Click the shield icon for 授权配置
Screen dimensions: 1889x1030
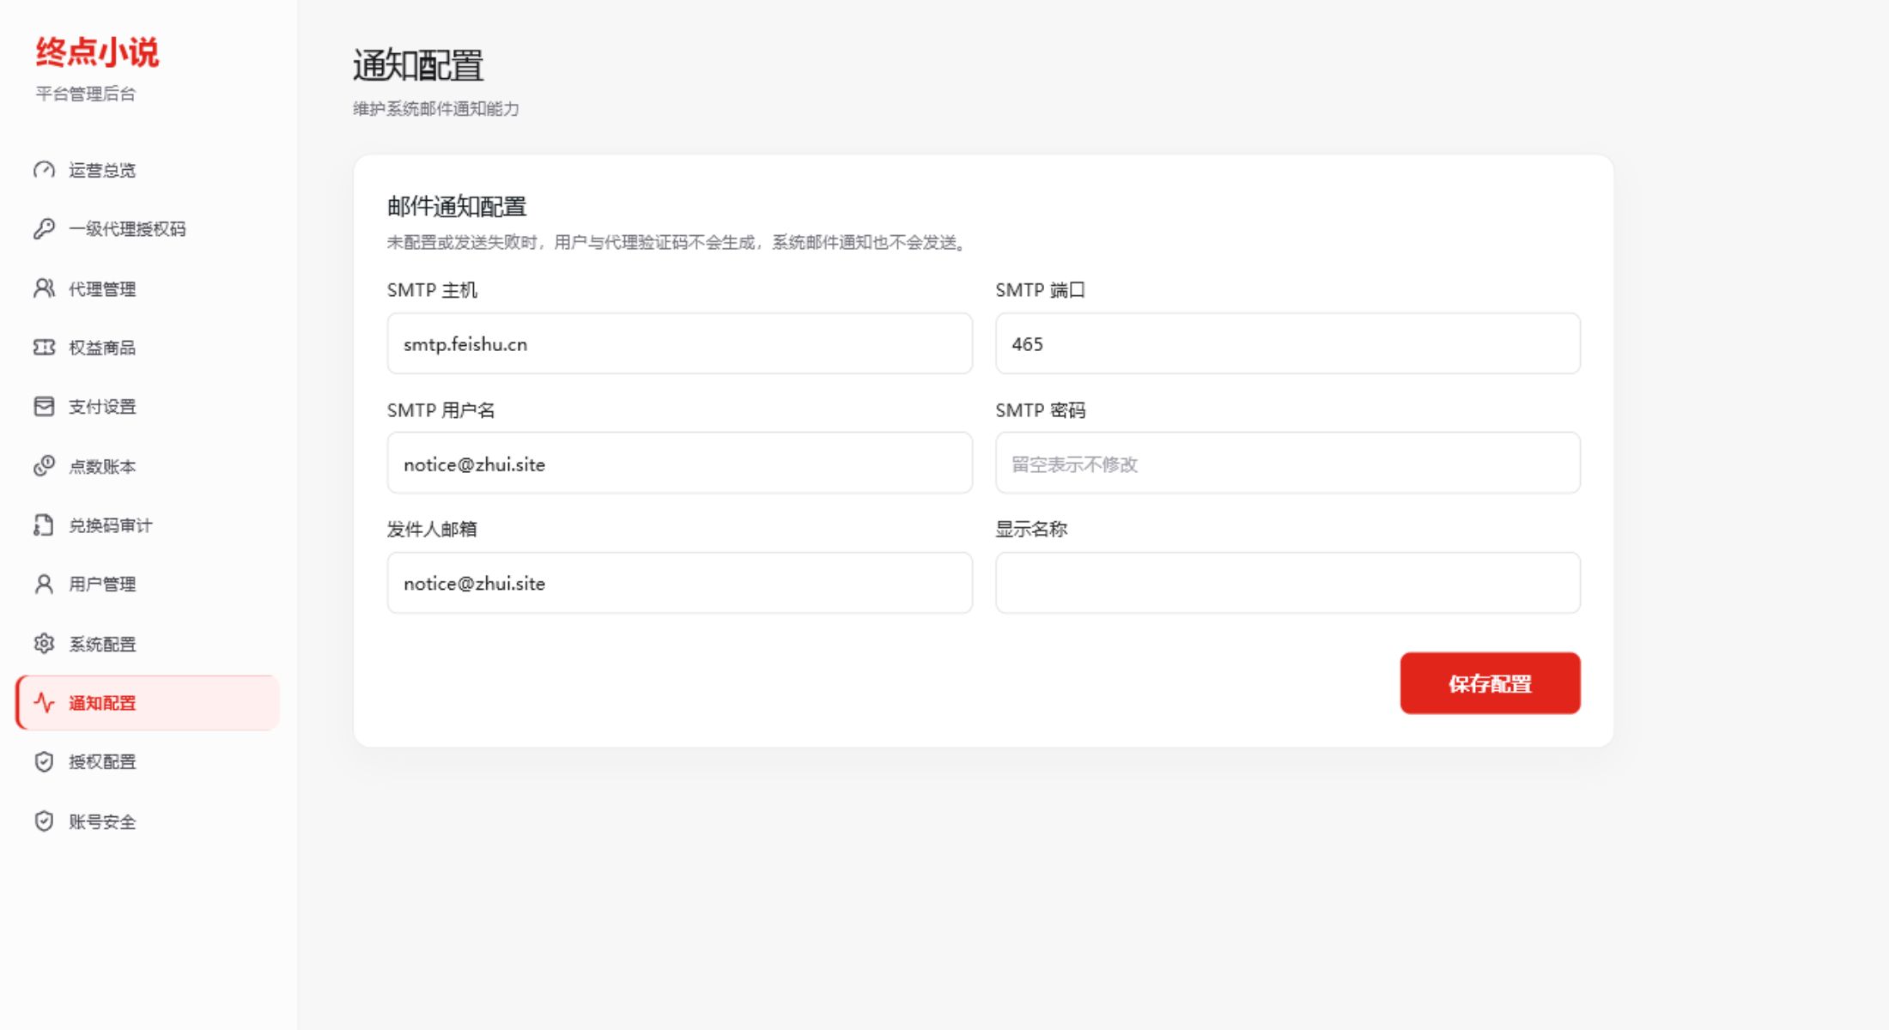pos(44,761)
